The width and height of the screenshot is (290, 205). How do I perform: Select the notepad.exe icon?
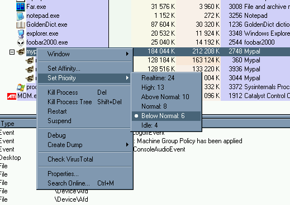(x=21, y=16)
